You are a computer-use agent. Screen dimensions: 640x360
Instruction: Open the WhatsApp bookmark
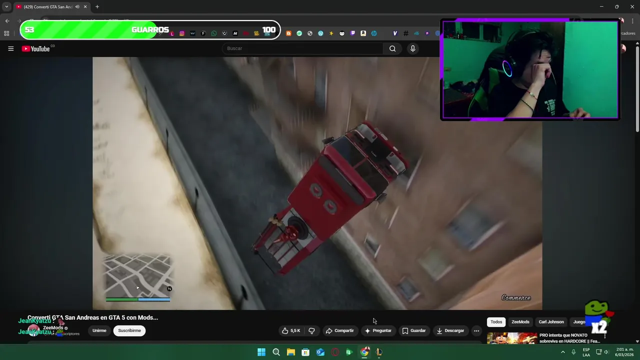[214, 33]
